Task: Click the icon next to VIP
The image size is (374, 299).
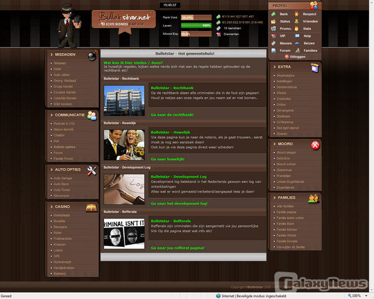Action: 274,36
